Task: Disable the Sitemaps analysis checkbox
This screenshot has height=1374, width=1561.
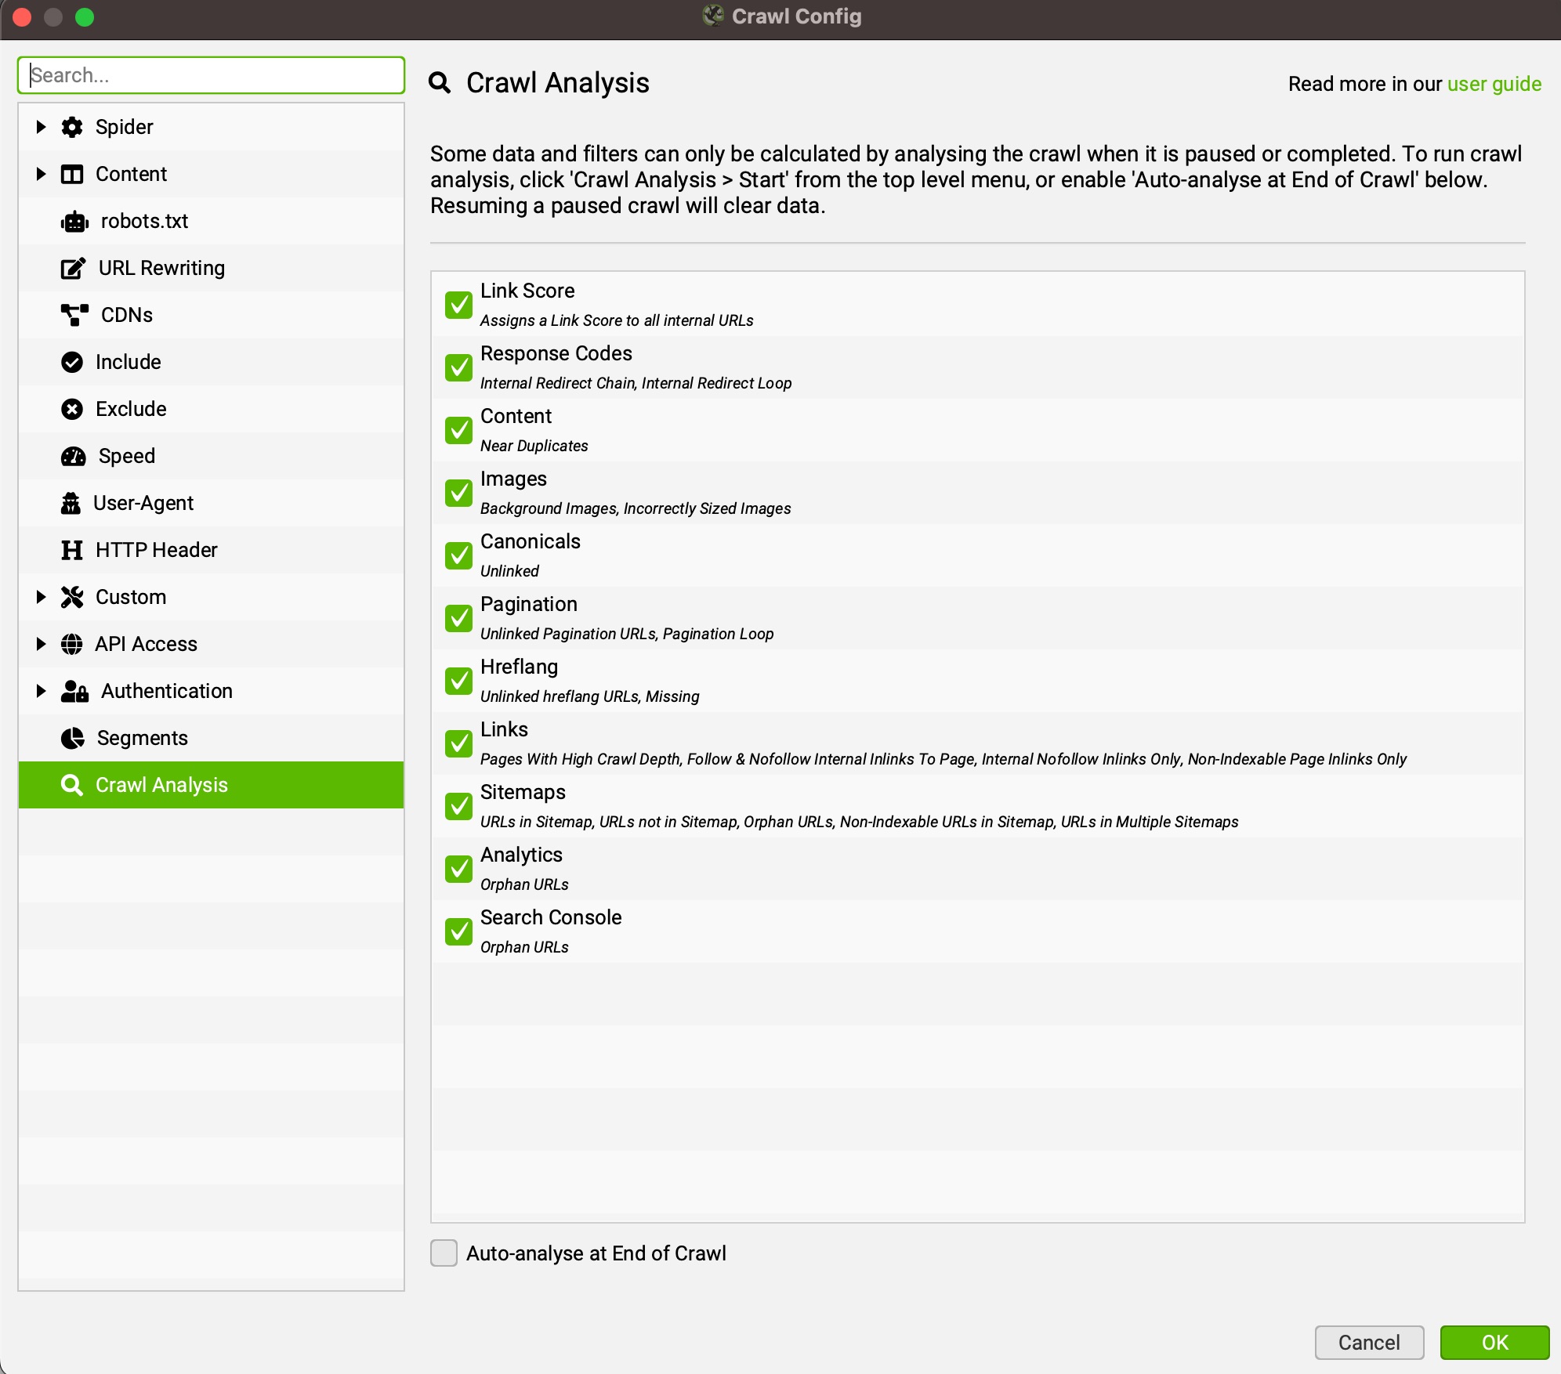Action: click(458, 806)
